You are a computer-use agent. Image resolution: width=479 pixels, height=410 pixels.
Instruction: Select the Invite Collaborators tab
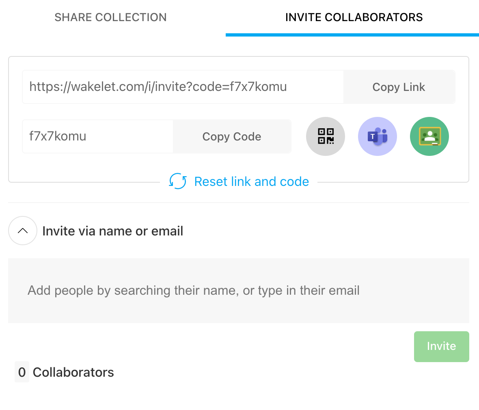tap(354, 17)
